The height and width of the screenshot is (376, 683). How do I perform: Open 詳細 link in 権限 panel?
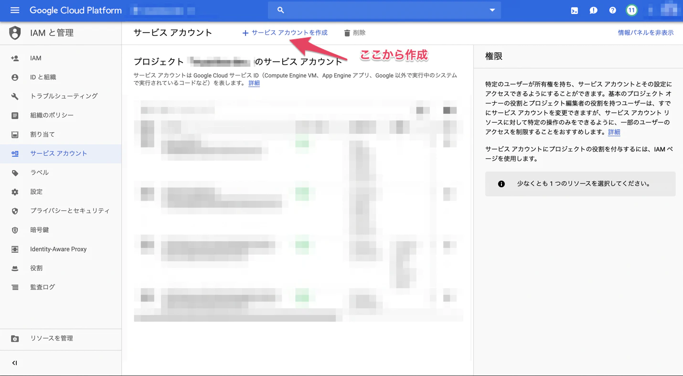coord(614,132)
